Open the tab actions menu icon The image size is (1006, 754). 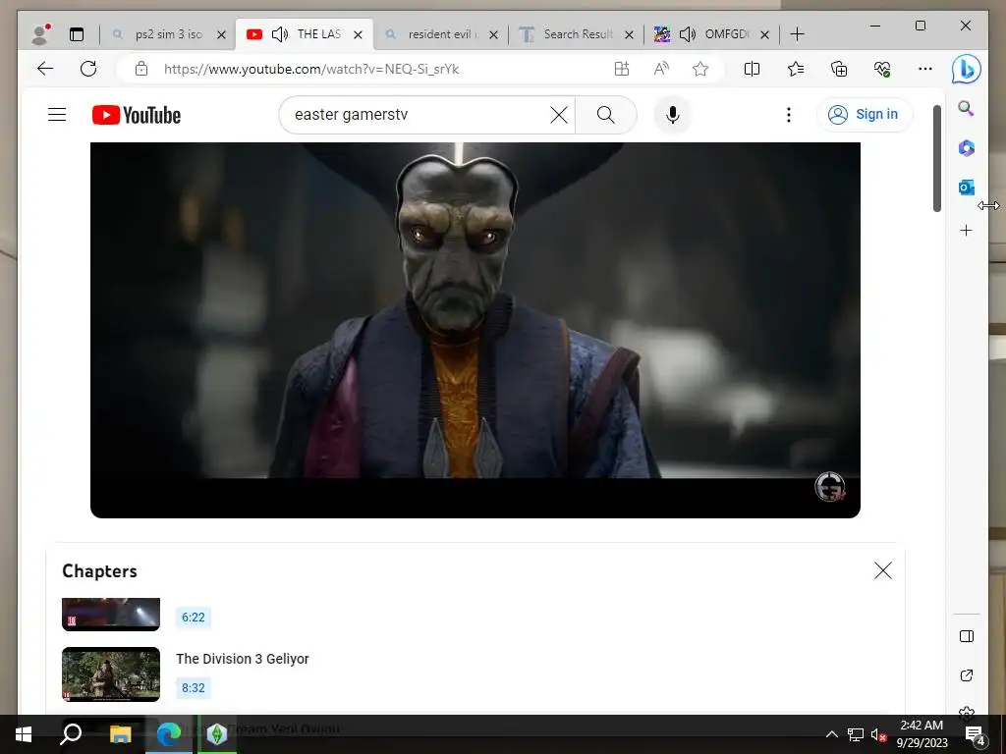(x=77, y=34)
